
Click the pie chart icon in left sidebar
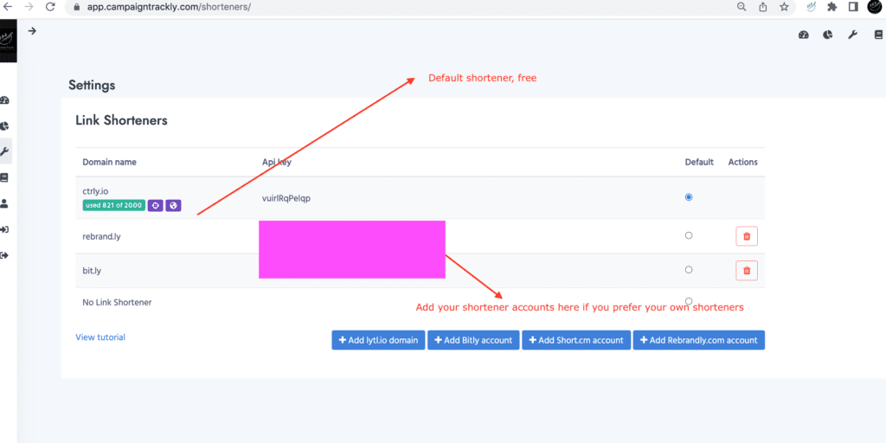pos(5,126)
